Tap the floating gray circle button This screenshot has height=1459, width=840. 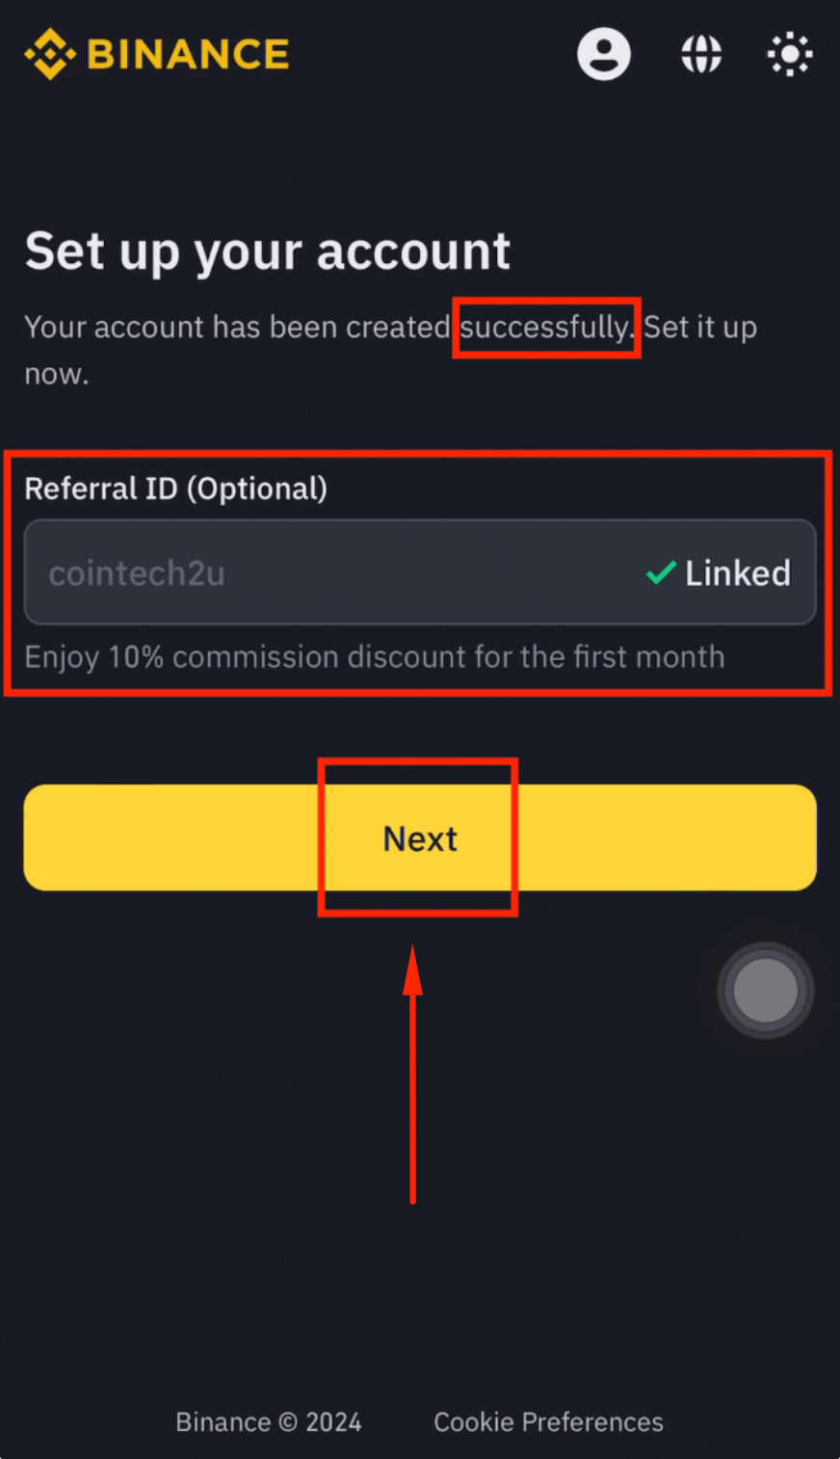766,990
